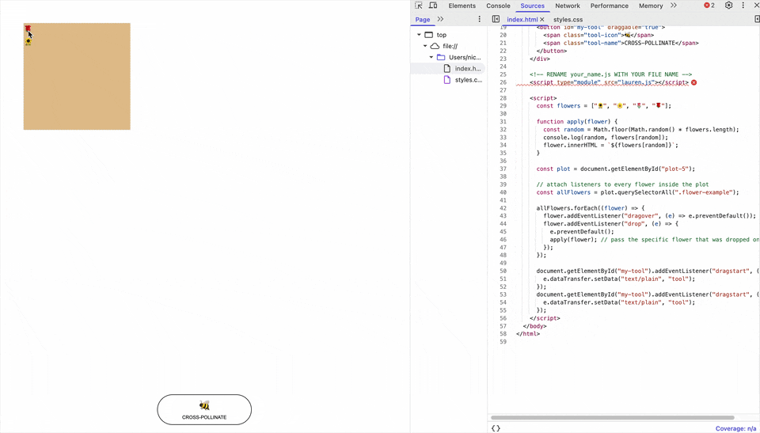Screen dimensions: 760x433
Task: Select the Page navigator tab
Action: pyautogui.click(x=423, y=20)
